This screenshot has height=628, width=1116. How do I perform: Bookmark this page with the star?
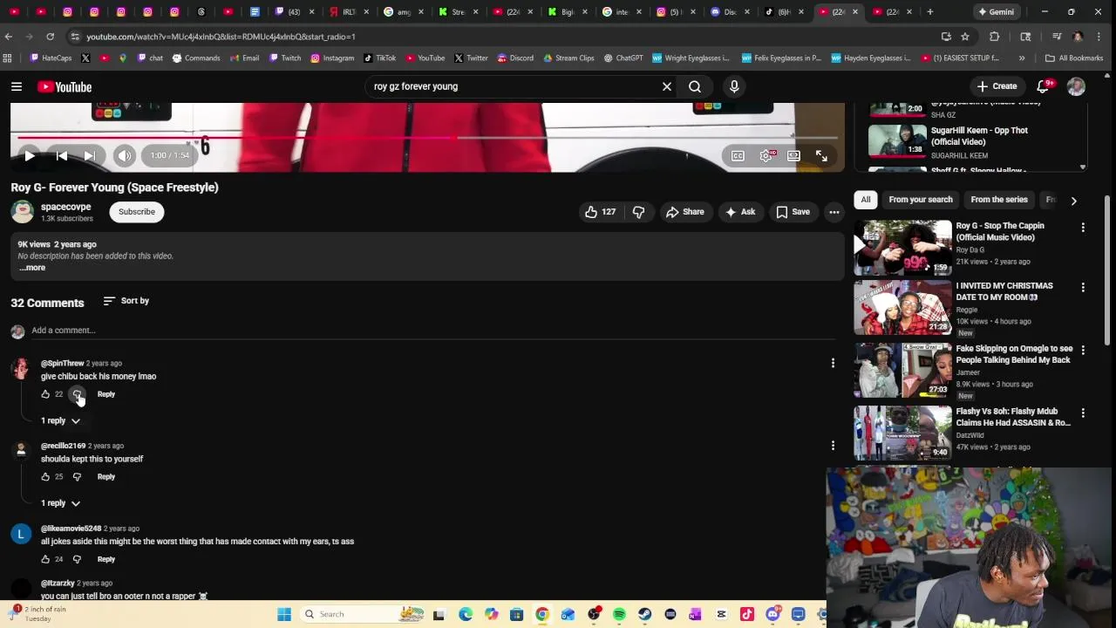tap(965, 37)
